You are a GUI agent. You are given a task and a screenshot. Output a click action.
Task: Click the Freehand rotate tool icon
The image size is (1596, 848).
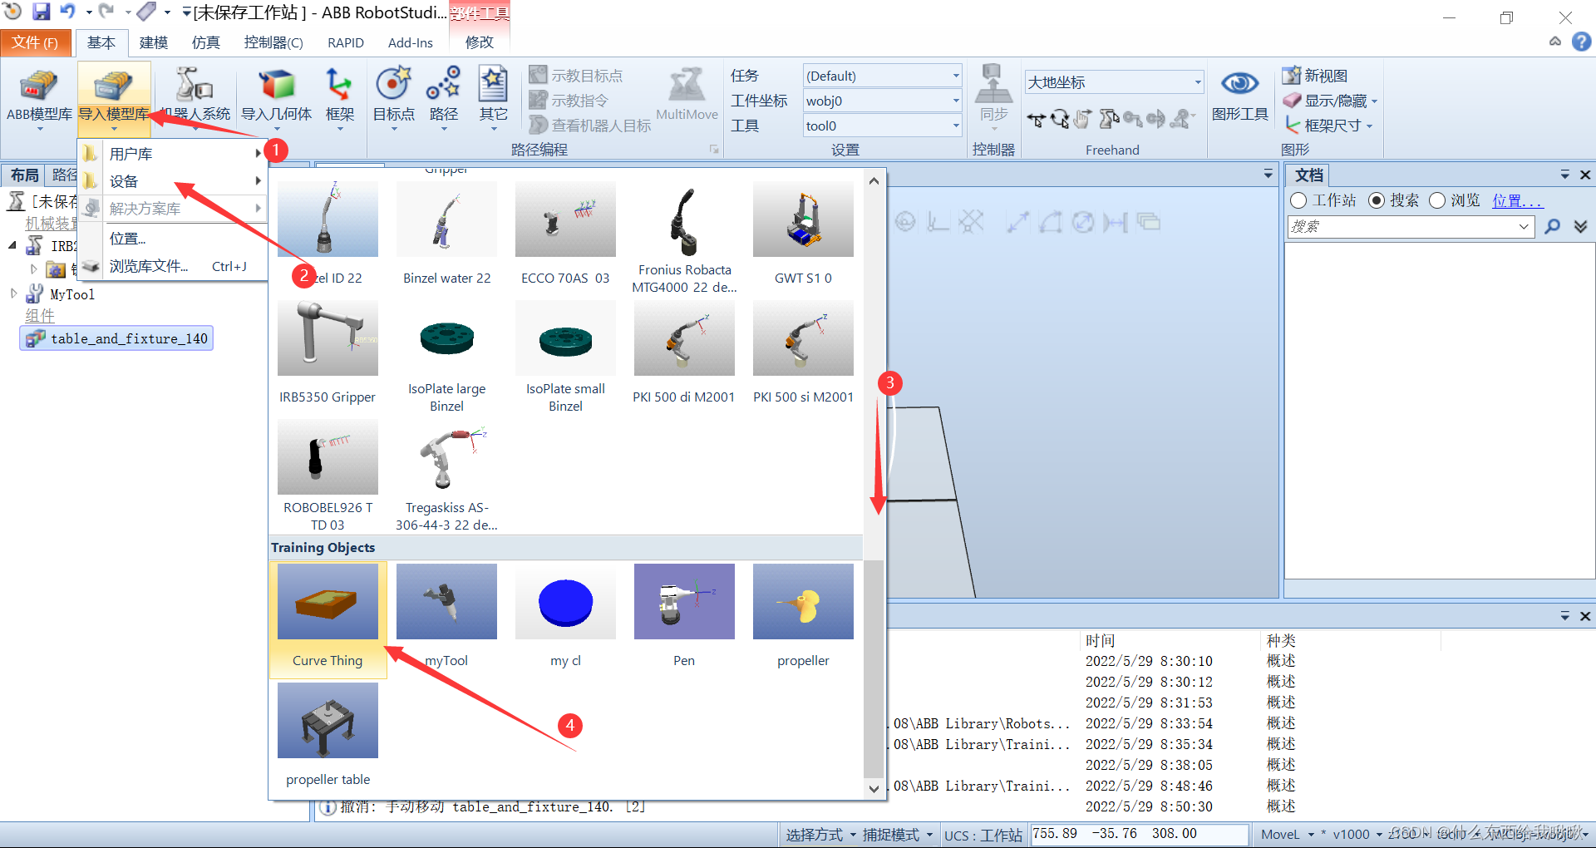[1060, 120]
